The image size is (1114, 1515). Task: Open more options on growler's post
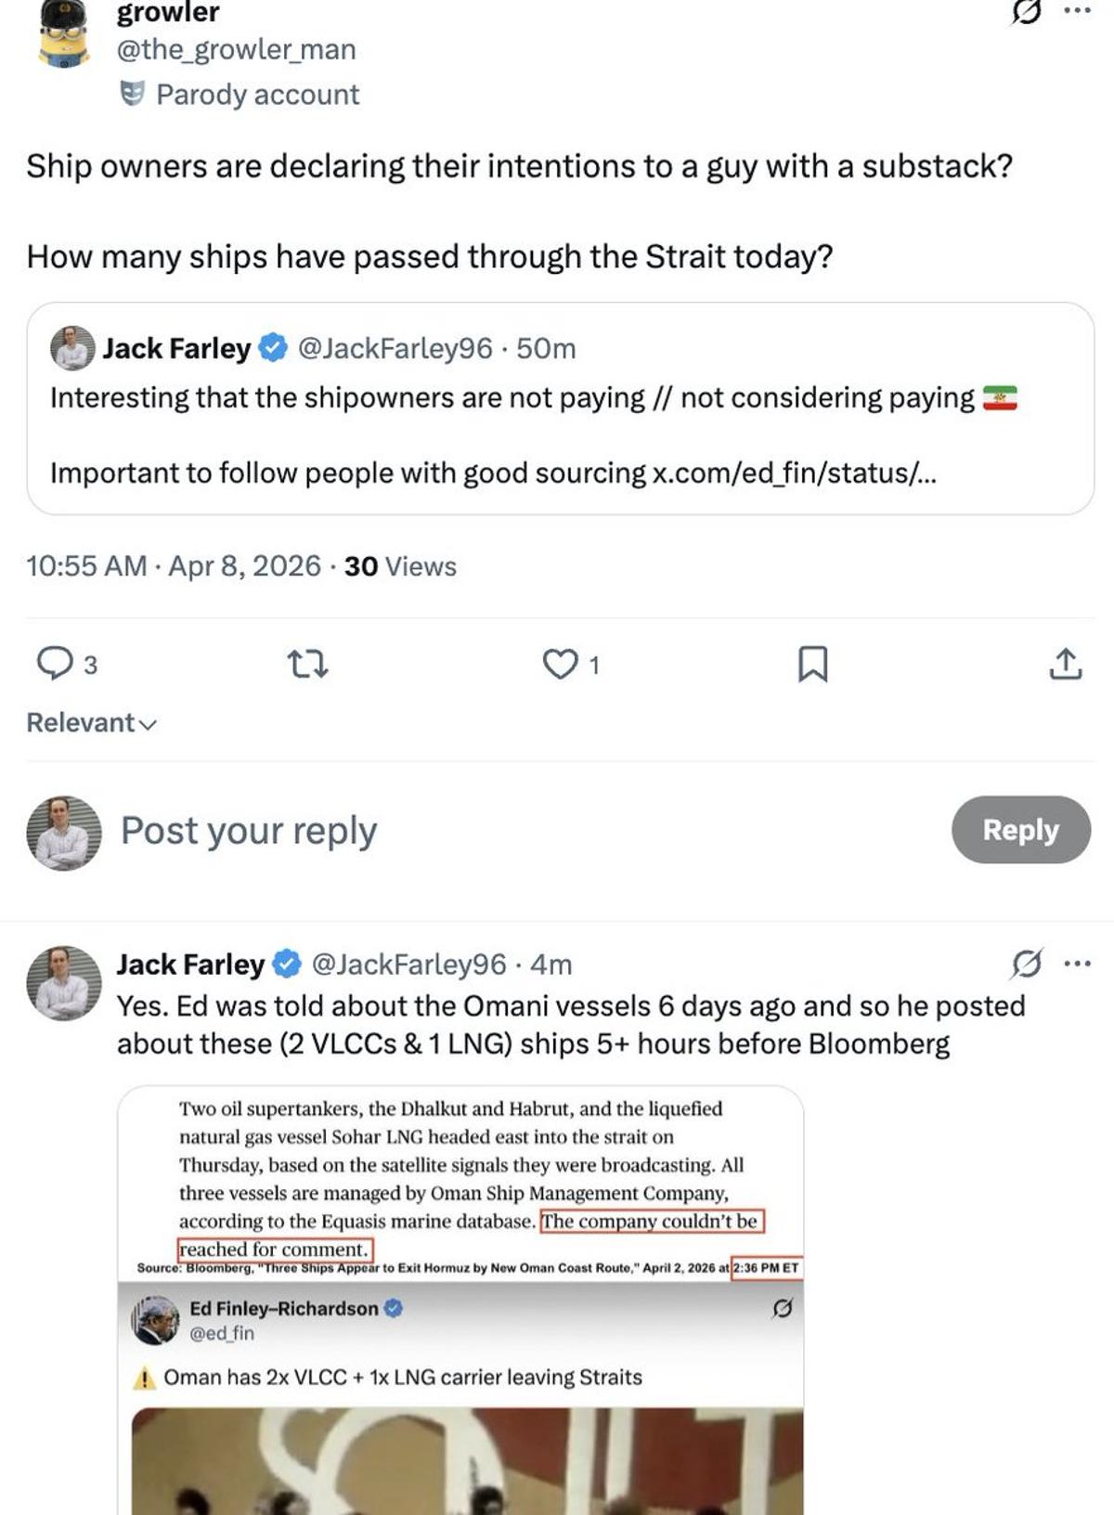1077,11
